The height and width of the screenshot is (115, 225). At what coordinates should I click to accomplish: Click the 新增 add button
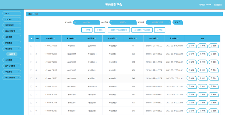click(87, 30)
